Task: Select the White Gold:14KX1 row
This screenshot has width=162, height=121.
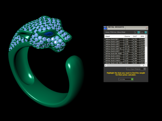Action: pos(125,61)
